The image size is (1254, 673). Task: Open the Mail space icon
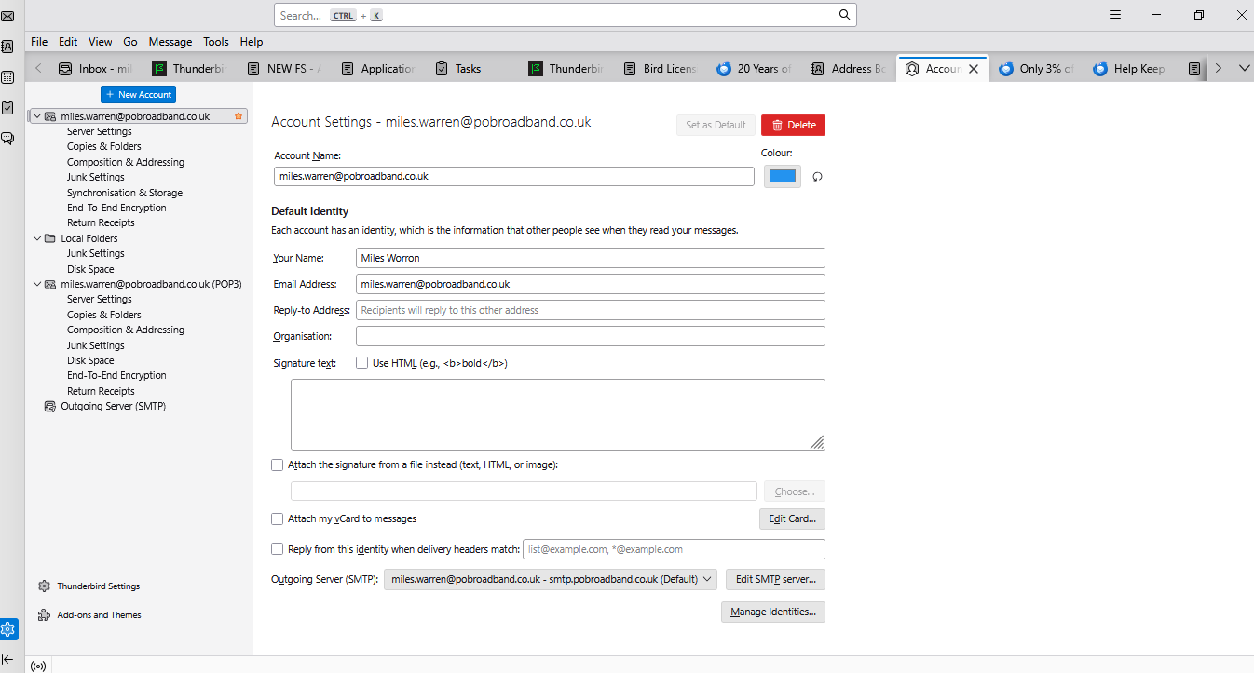pyautogui.click(x=7, y=16)
